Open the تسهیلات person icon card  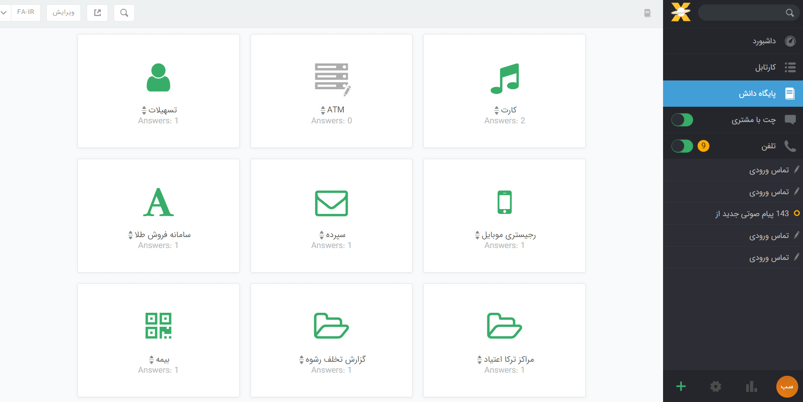[x=158, y=77]
